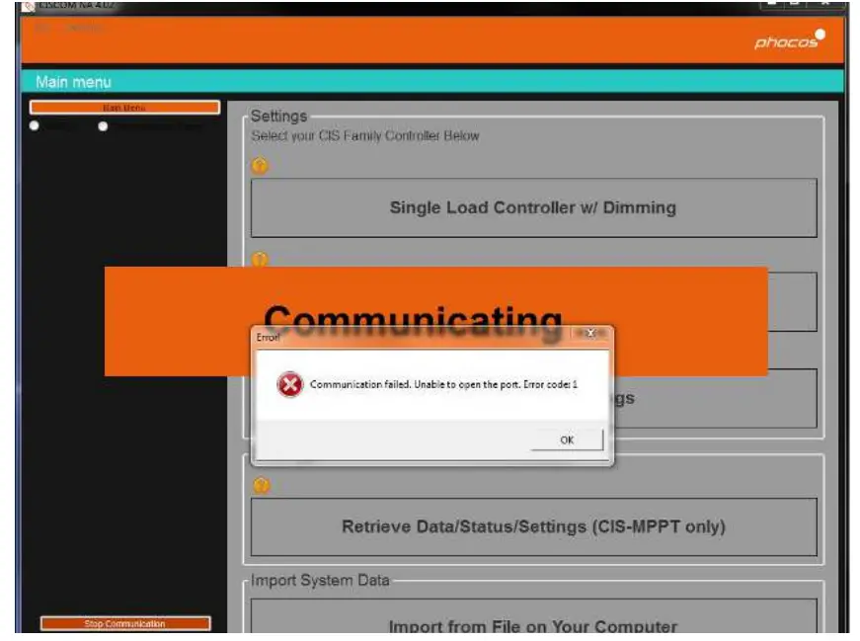860x641 pixels.
Task: Click the CISCOM app icon in the title bar
Action: click(x=28, y=6)
